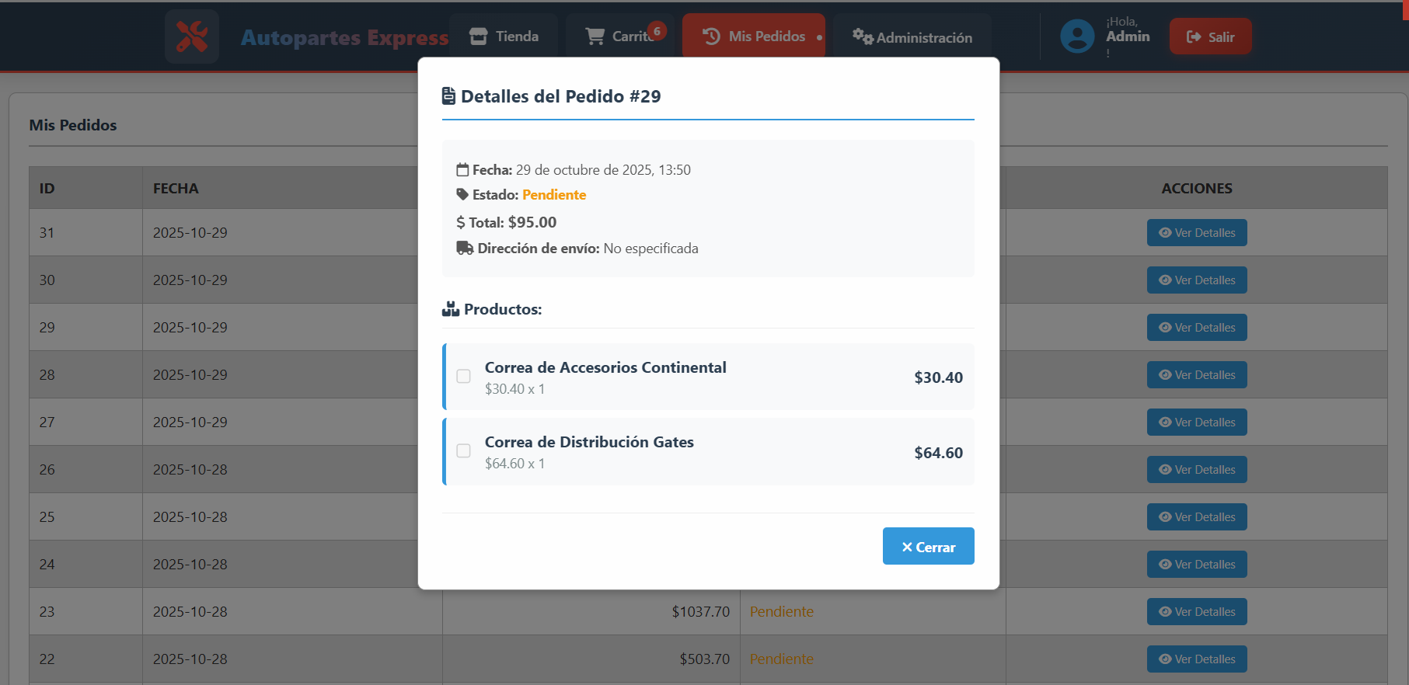
Task: Open the Tienda tab
Action: 504,37
